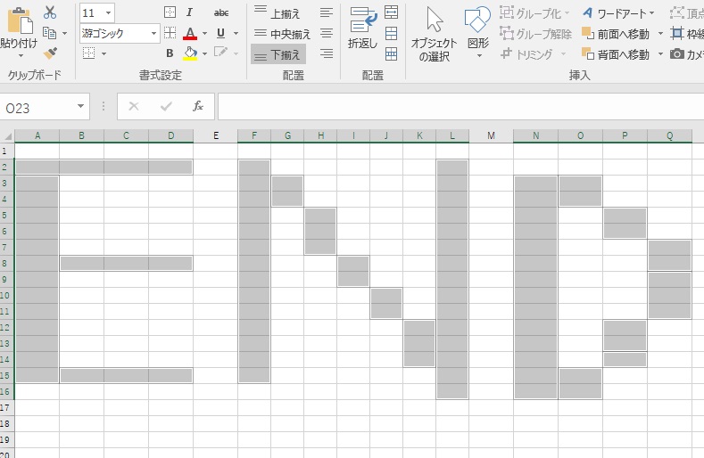The height and width of the screenshot is (458, 704).
Task: Open the 游ゴシック font name dropdown
Action: click(153, 33)
